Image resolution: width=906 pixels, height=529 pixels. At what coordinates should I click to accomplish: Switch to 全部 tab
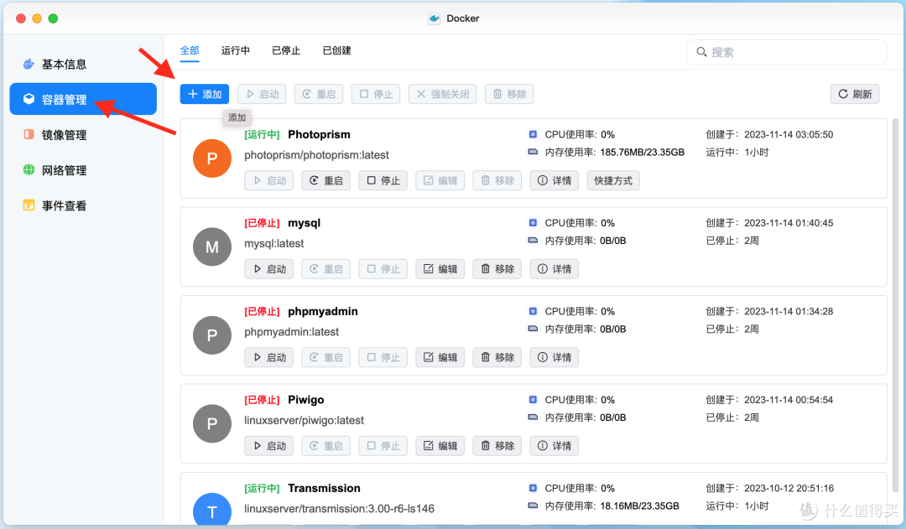pos(190,51)
